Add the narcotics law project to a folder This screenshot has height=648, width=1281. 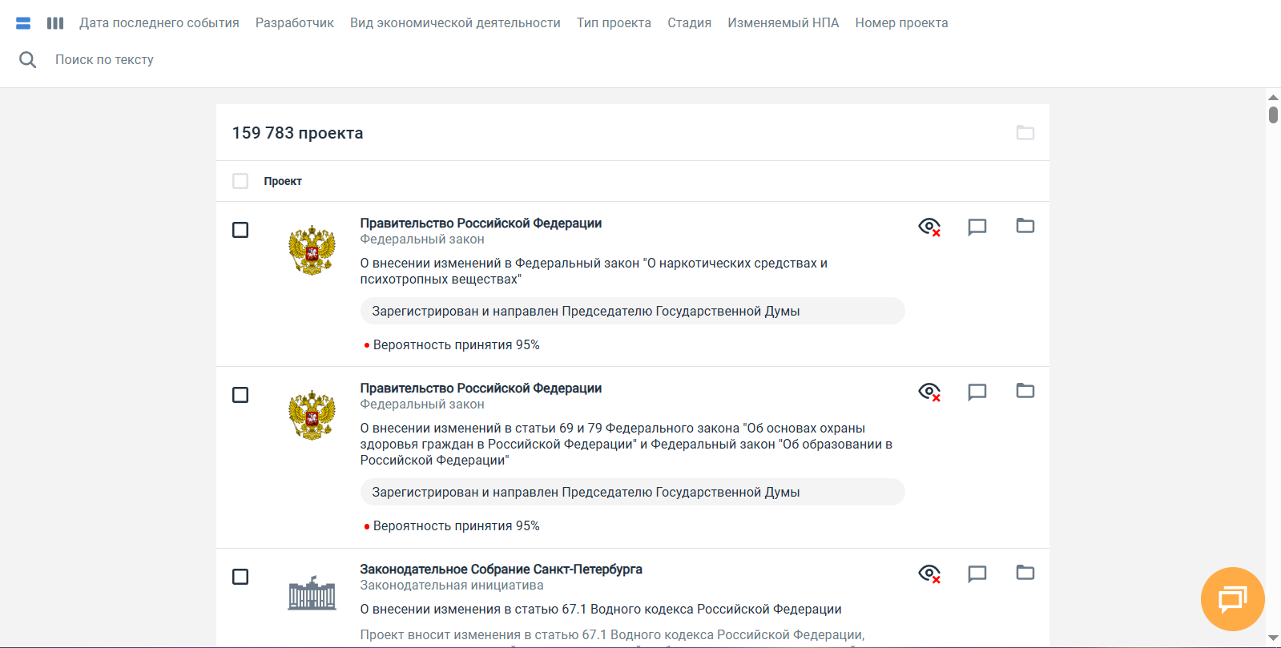point(1025,226)
